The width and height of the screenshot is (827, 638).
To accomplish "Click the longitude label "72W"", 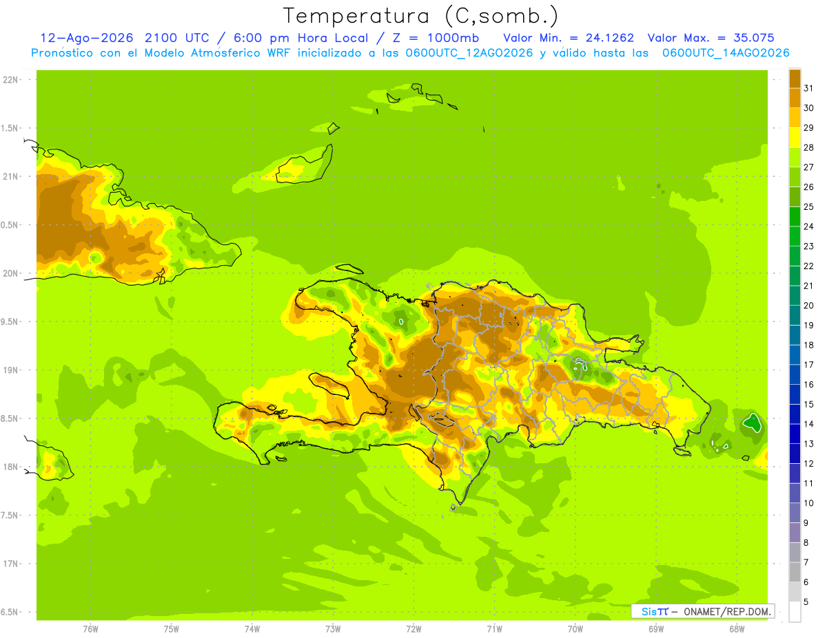I will point(413,629).
